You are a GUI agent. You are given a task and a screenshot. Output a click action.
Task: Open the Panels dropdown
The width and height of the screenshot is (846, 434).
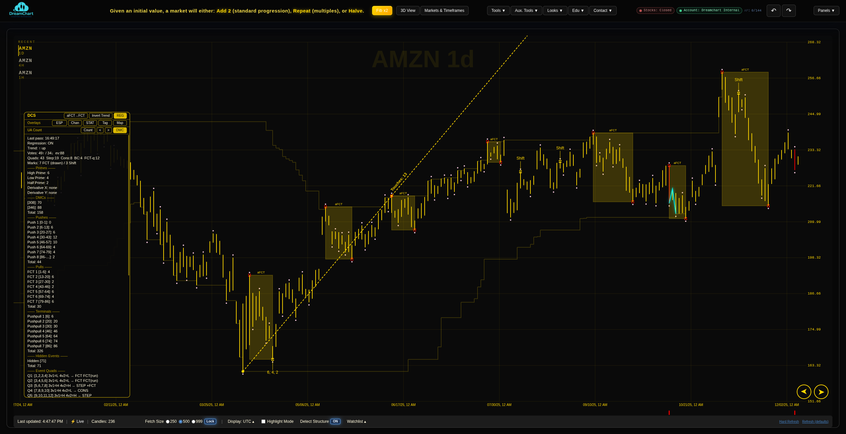[x=826, y=11]
